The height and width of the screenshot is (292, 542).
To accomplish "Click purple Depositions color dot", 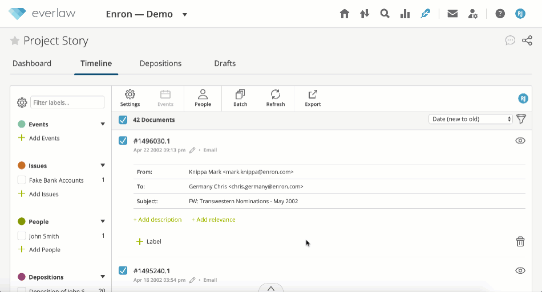I will point(22,277).
